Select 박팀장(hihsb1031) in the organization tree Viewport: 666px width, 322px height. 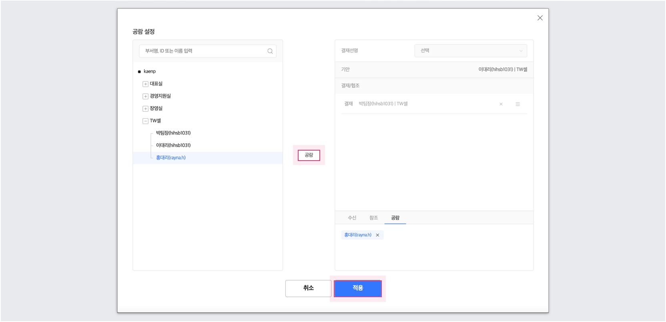[173, 133]
